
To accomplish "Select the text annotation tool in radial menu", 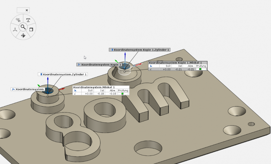I will 28,20.
